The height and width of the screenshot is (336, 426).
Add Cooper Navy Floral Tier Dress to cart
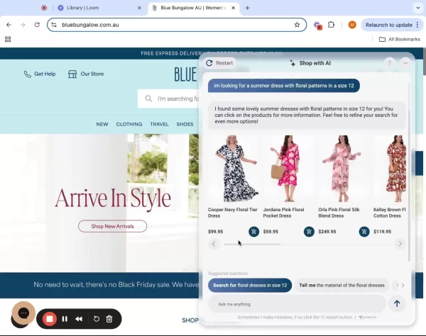[x=253, y=232]
